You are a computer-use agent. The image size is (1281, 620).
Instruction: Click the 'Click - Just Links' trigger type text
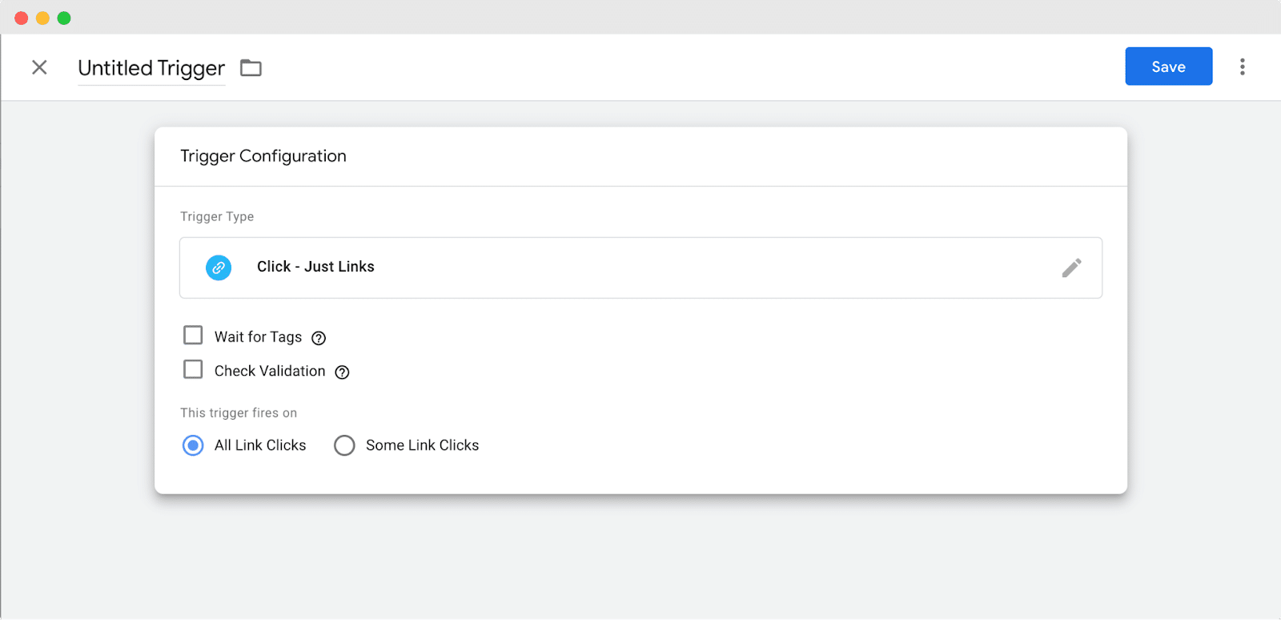click(x=315, y=267)
